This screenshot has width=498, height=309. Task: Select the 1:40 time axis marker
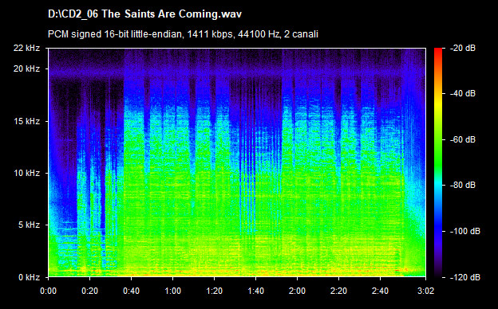tap(255, 291)
